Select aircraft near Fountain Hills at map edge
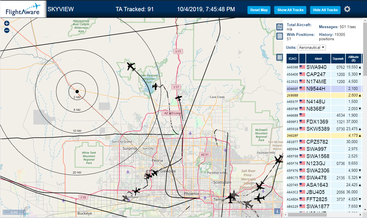 (278, 160)
